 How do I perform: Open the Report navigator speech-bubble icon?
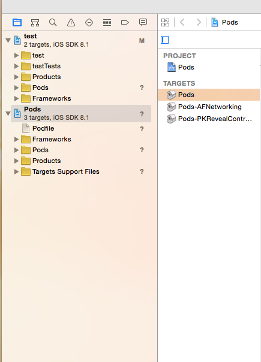143,22
